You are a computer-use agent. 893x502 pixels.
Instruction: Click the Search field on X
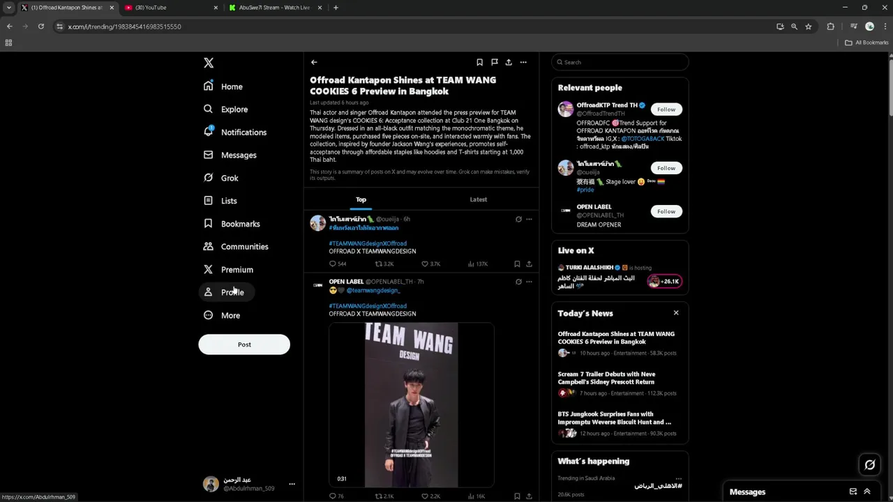point(620,62)
